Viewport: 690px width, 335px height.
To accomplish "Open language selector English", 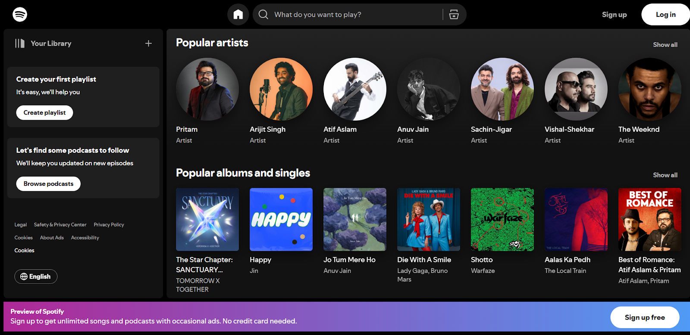I will tap(36, 276).
